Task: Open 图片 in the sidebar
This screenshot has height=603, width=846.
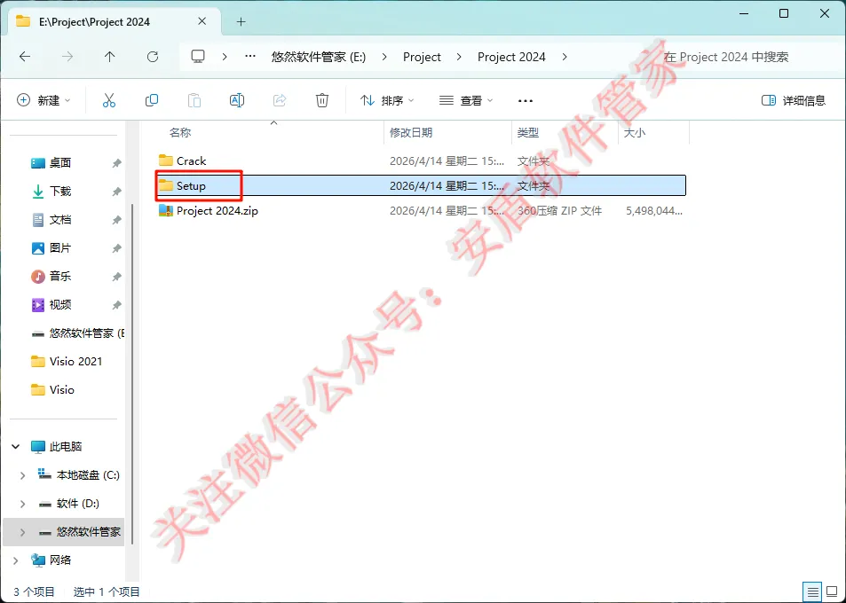Action: (x=59, y=248)
